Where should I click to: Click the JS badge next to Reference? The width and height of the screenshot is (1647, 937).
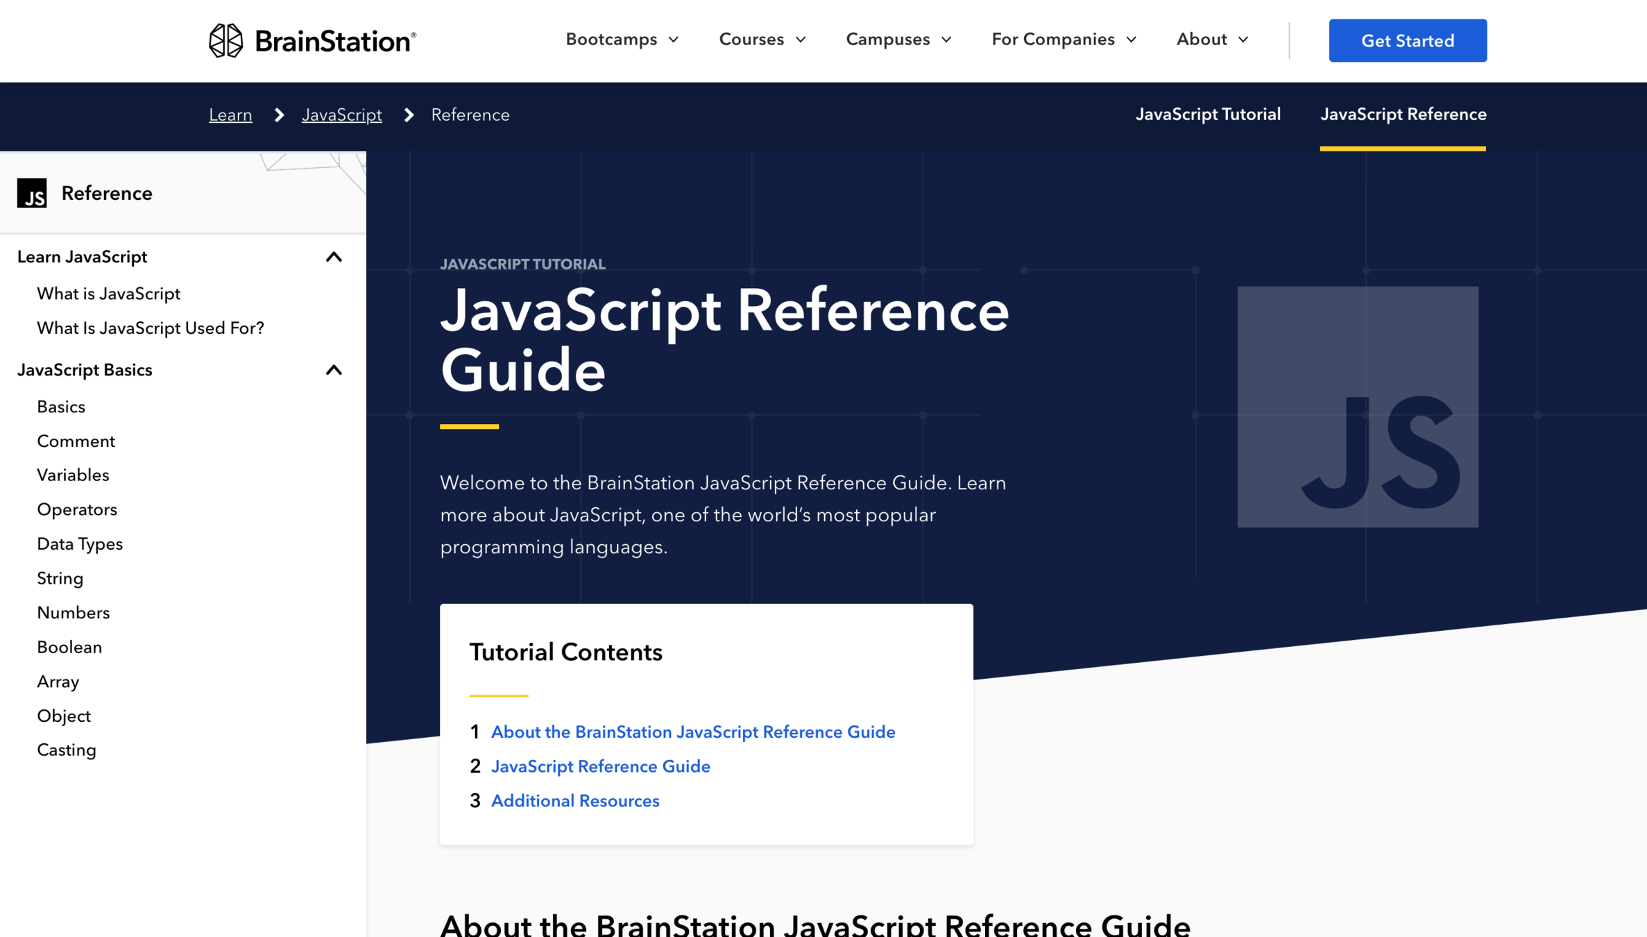[32, 193]
